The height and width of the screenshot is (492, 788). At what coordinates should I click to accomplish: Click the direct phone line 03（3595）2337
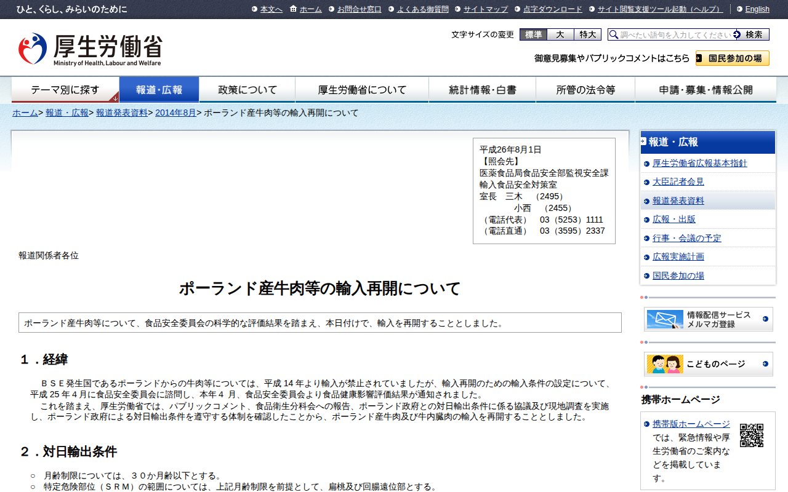(x=573, y=231)
